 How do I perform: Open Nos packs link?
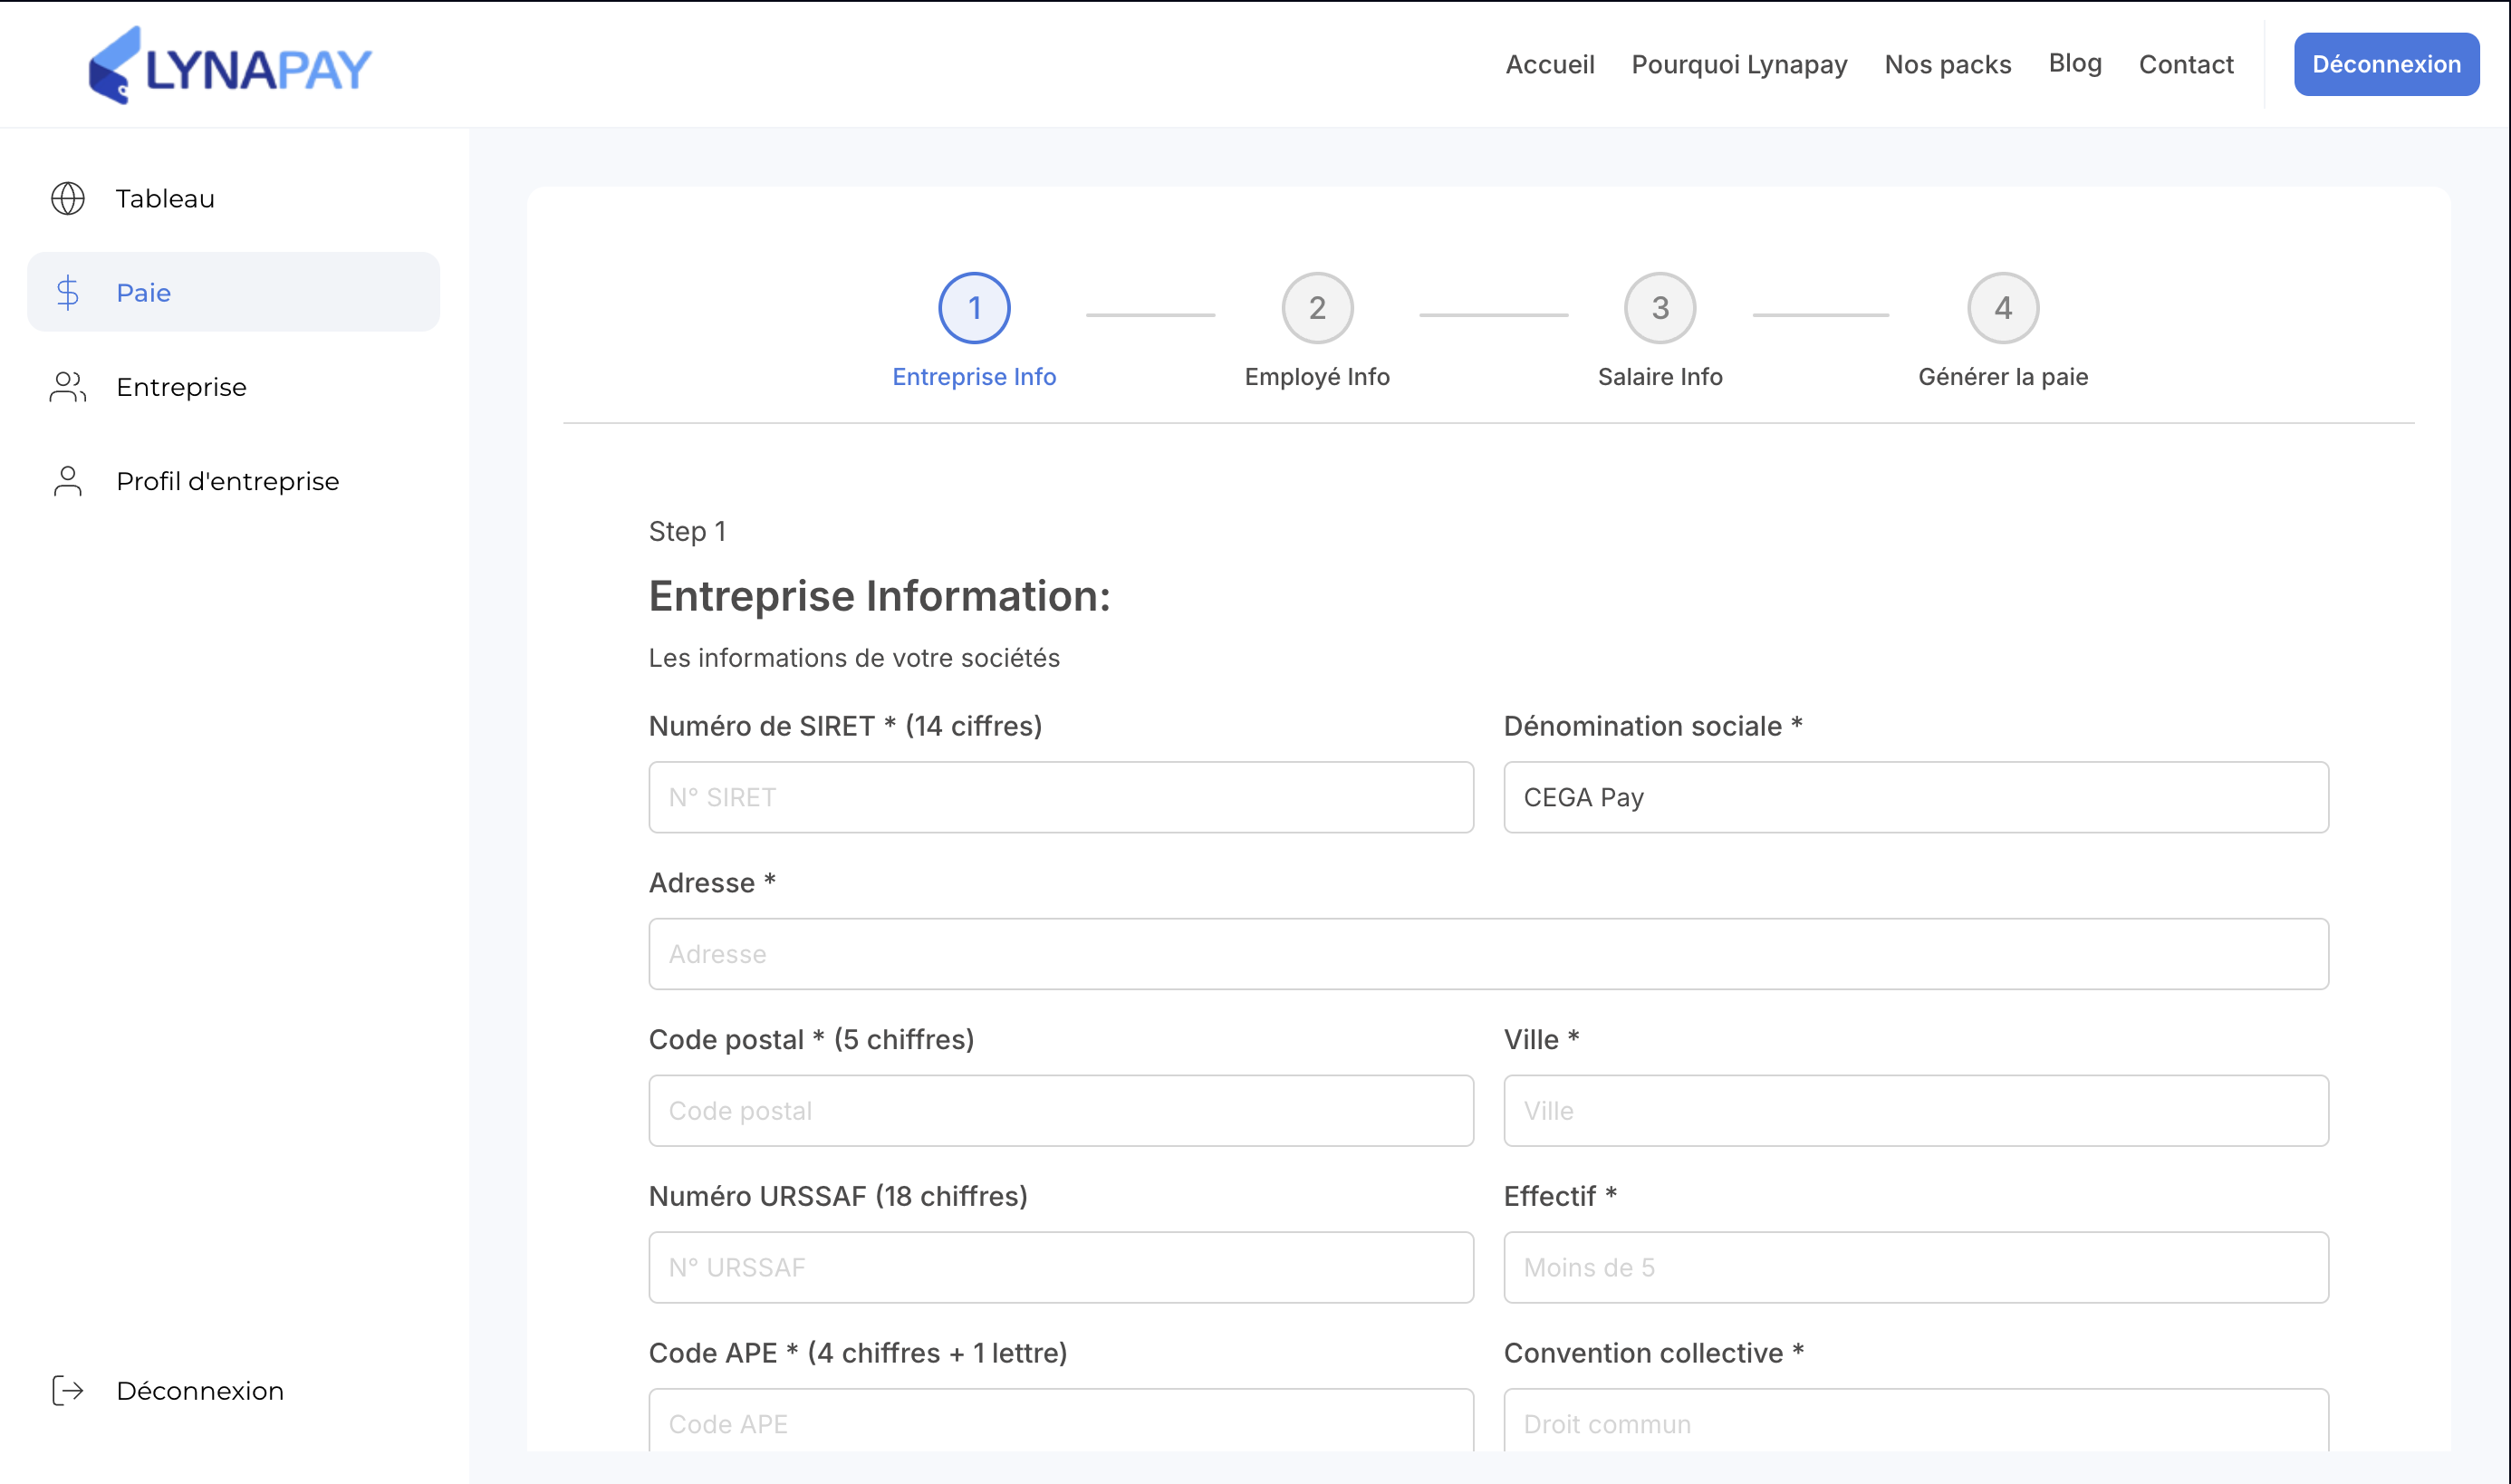coord(1948,64)
